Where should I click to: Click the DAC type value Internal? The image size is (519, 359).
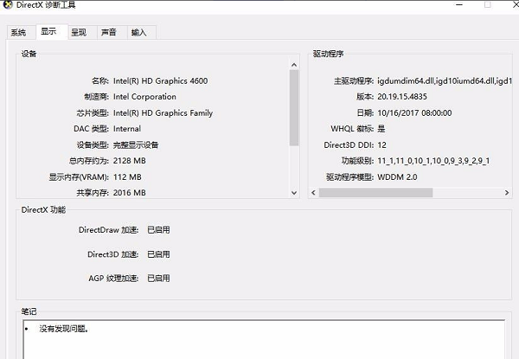127,129
